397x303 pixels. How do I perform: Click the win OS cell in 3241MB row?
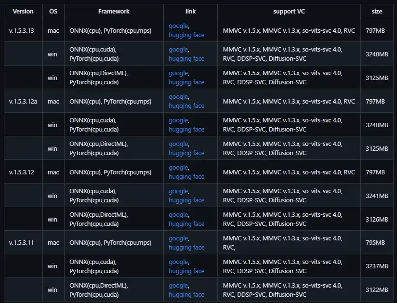click(x=53, y=196)
